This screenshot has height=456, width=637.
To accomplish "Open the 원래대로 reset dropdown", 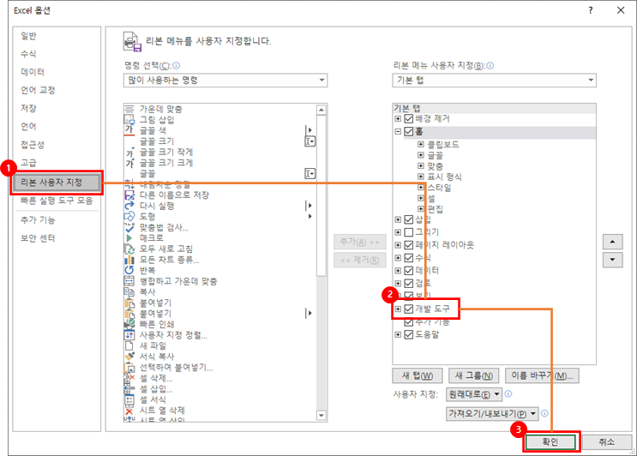I will [x=474, y=394].
